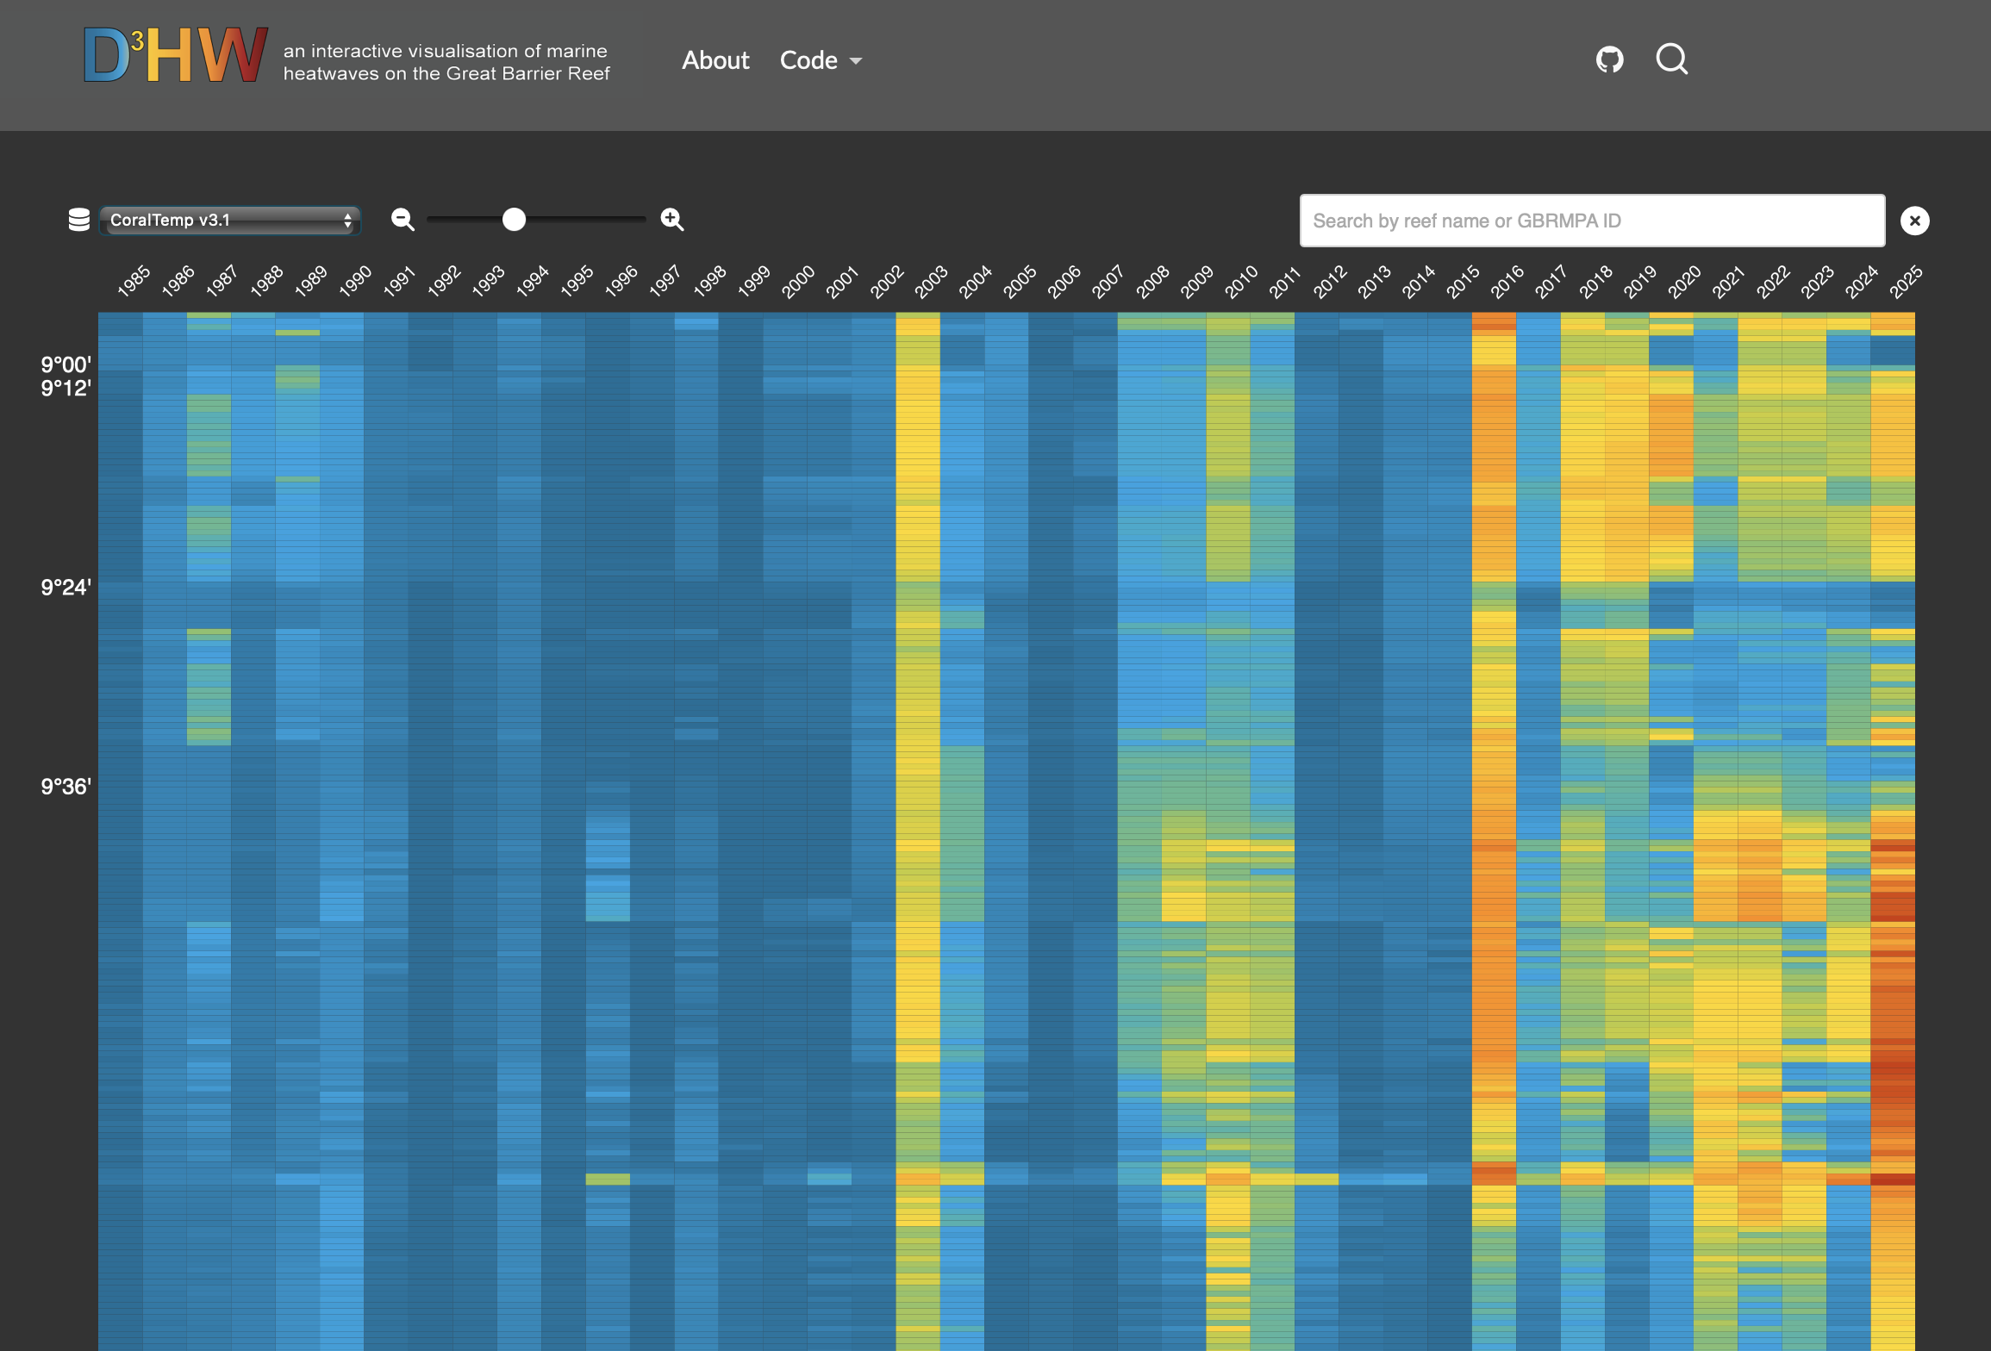
Task: Click the zoom out magnifier icon
Action: (403, 220)
